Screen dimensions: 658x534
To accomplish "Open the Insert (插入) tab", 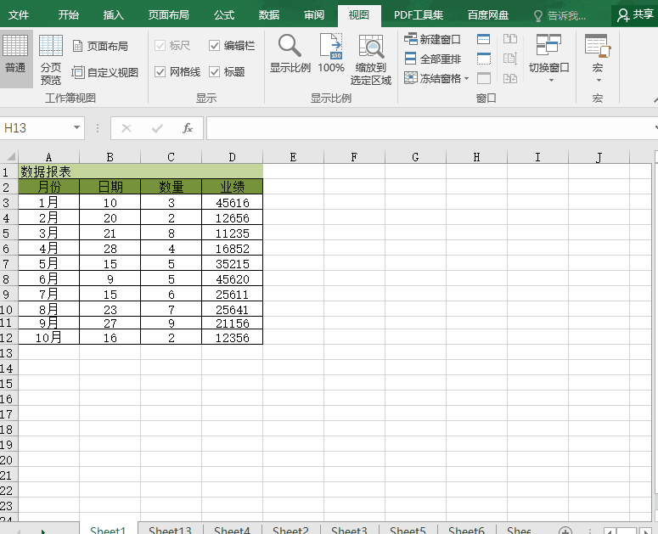I will pyautogui.click(x=113, y=15).
